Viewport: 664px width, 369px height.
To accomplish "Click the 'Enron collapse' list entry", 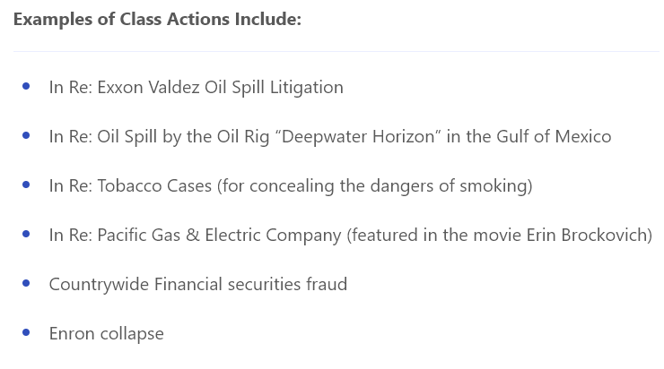I will (x=106, y=334).
